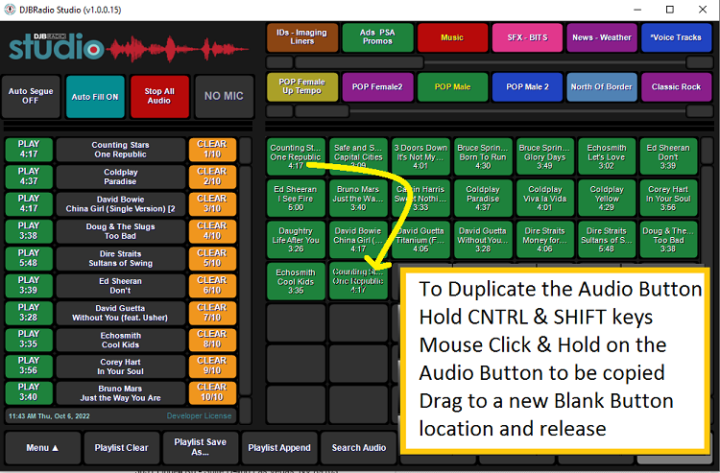Trigger Bruno Mars Just the Way grid button

(358, 199)
